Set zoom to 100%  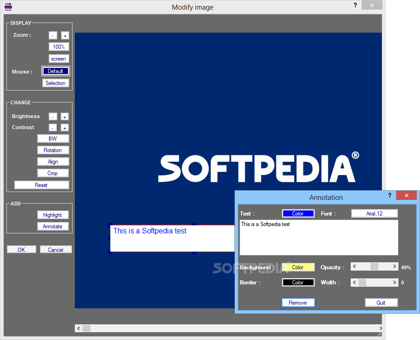click(x=59, y=47)
